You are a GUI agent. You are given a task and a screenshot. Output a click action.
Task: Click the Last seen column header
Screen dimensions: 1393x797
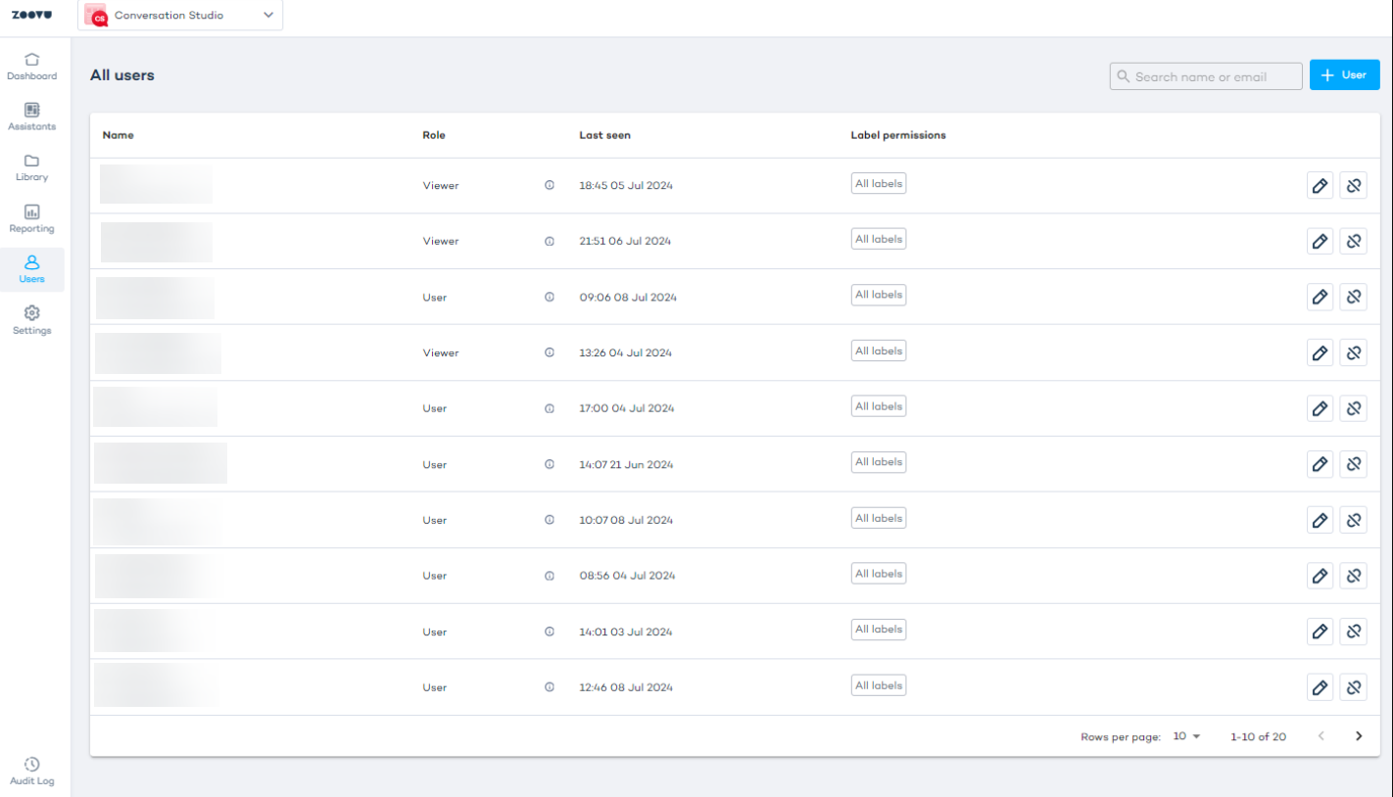point(604,135)
